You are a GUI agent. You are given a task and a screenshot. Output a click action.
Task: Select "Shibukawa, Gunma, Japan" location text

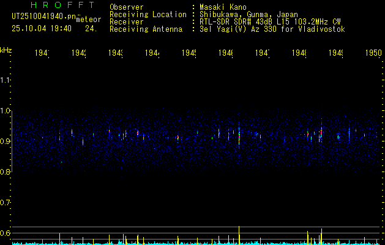click(x=249, y=15)
